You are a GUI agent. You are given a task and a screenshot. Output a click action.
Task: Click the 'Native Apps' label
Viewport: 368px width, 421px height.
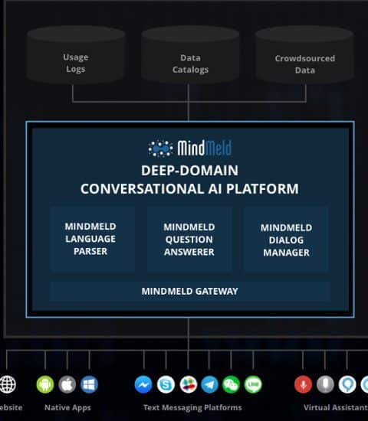click(67, 407)
